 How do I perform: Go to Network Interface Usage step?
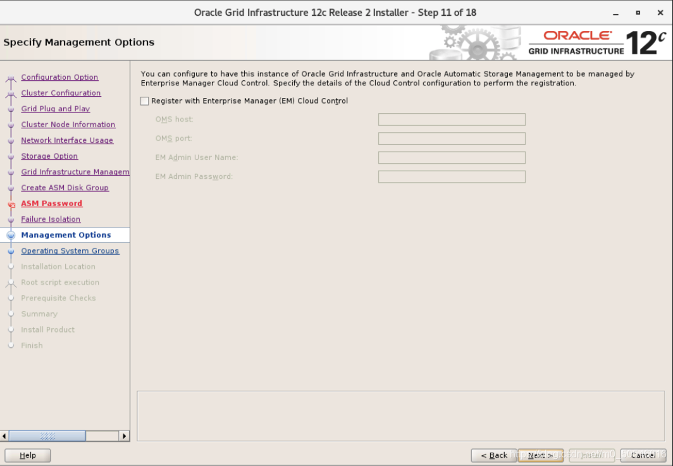(x=68, y=140)
